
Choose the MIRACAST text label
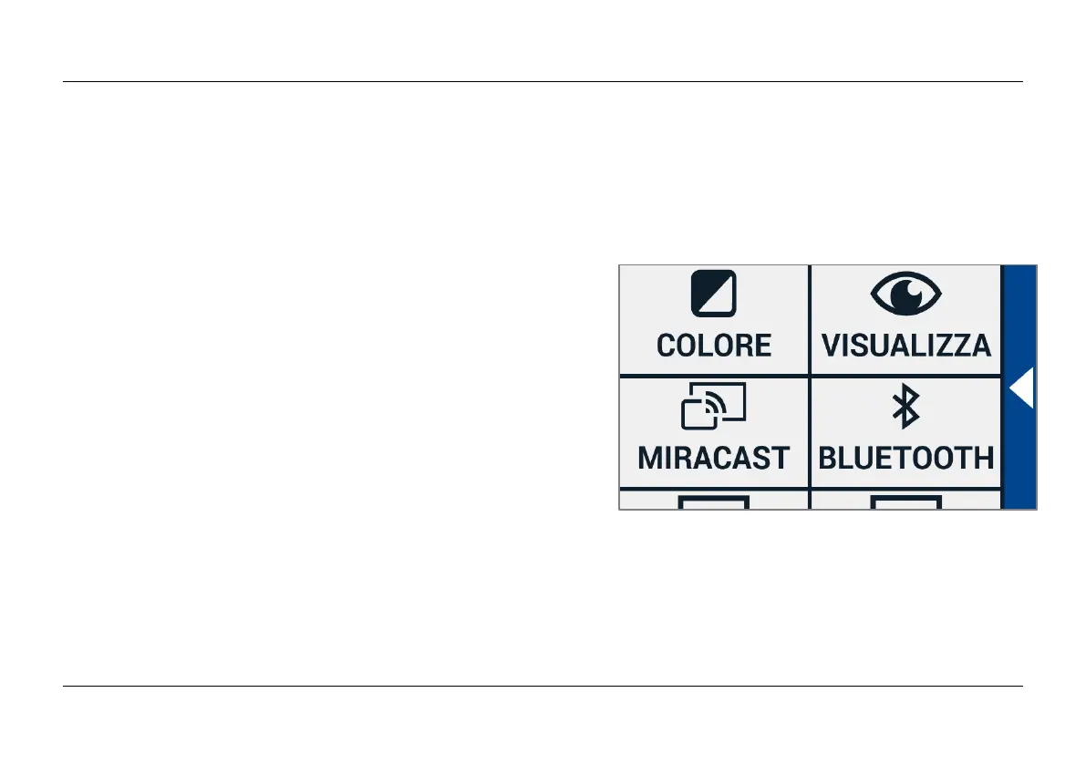(x=714, y=458)
